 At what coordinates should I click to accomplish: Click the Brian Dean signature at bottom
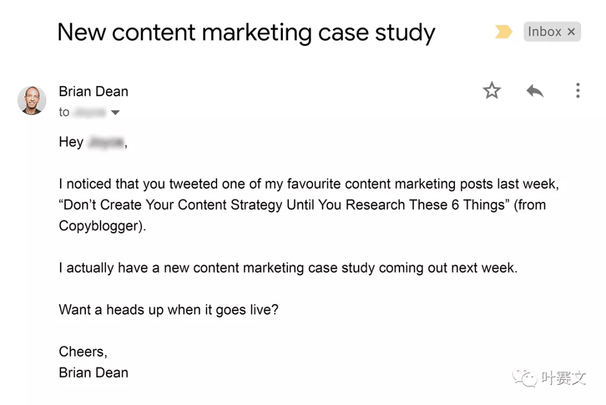[93, 372]
